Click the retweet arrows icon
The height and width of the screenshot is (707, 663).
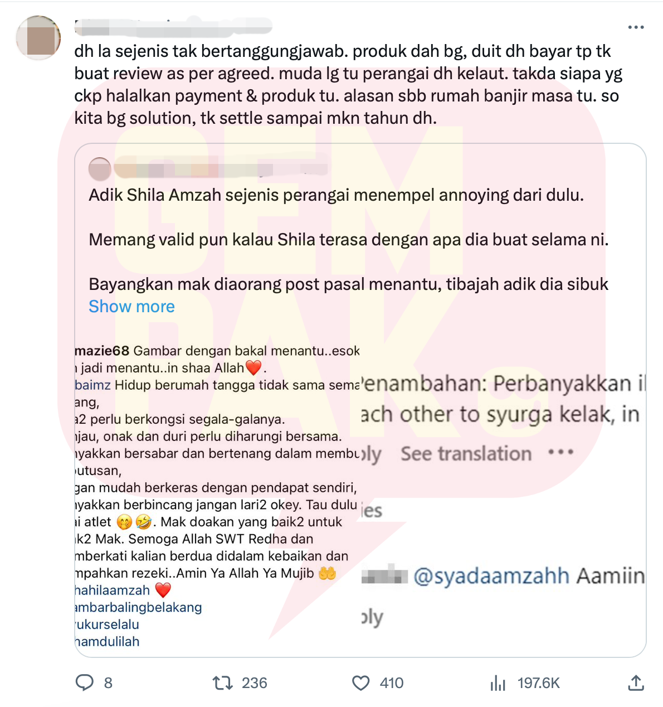pos(223,683)
